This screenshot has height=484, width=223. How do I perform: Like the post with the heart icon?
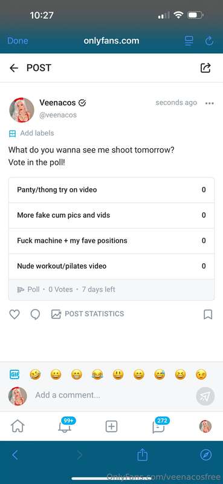pyautogui.click(x=15, y=314)
